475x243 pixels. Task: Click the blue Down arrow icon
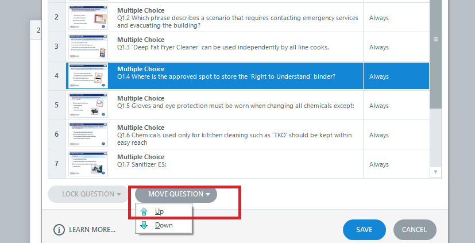click(144, 225)
